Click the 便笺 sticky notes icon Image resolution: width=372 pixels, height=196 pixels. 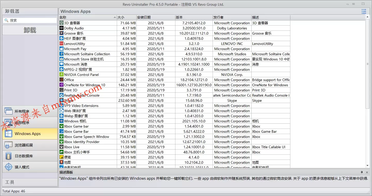click(61, 157)
